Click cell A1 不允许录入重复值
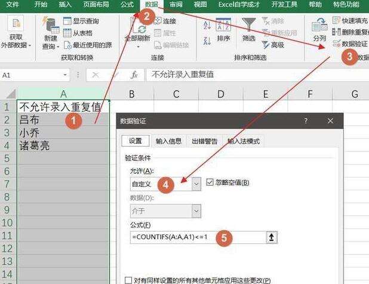Screen dimensions: 369x284 tap(63, 106)
